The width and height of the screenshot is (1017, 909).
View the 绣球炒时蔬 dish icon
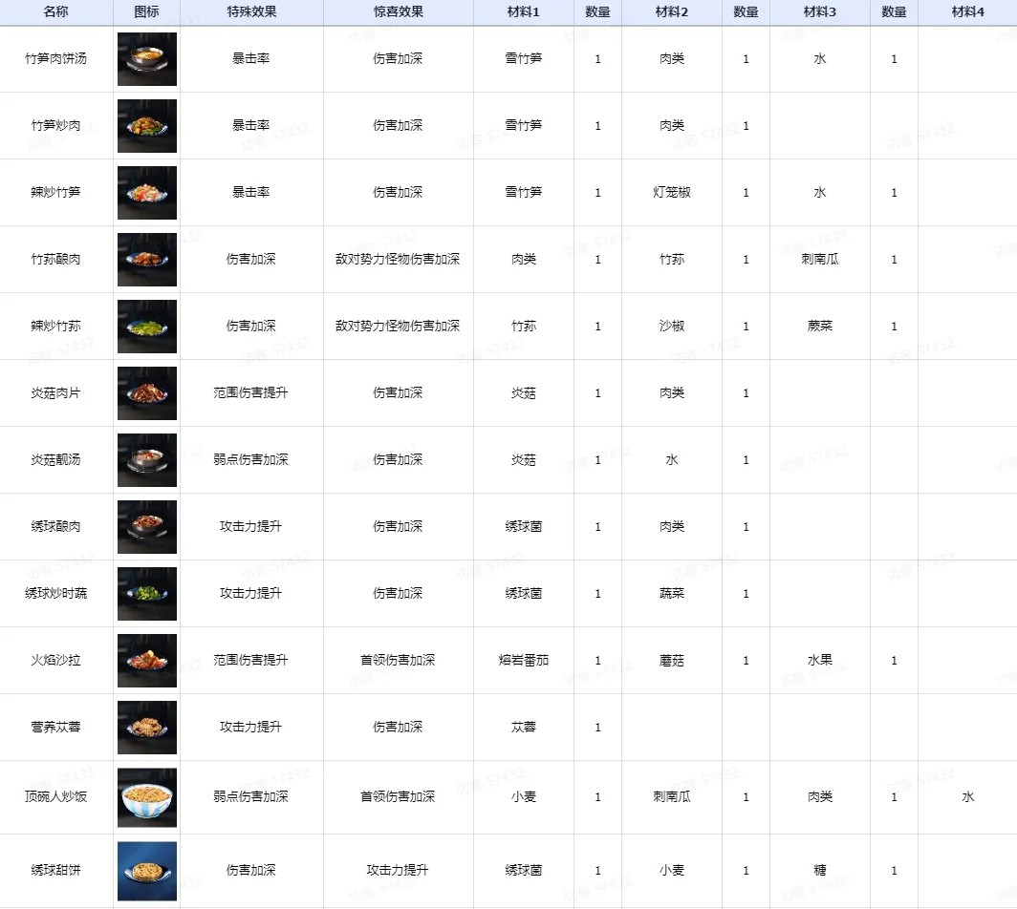[x=147, y=594]
